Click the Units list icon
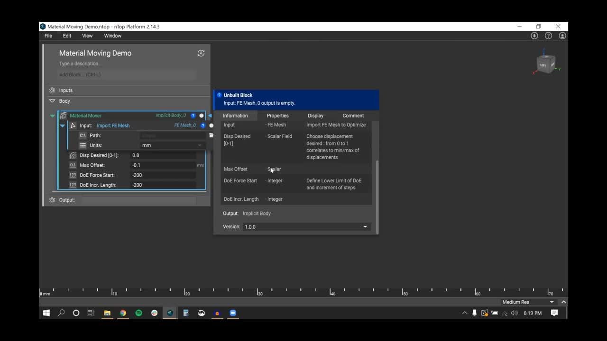607x341 pixels. pyautogui.click(x=83, y=145)
